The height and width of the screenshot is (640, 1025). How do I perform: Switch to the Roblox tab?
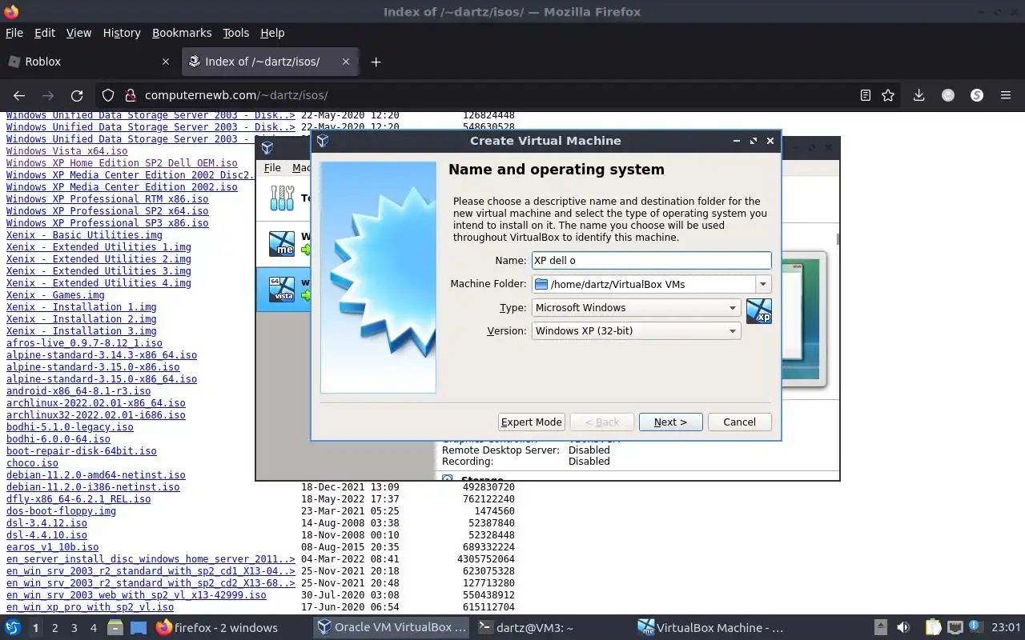[88, 62]
